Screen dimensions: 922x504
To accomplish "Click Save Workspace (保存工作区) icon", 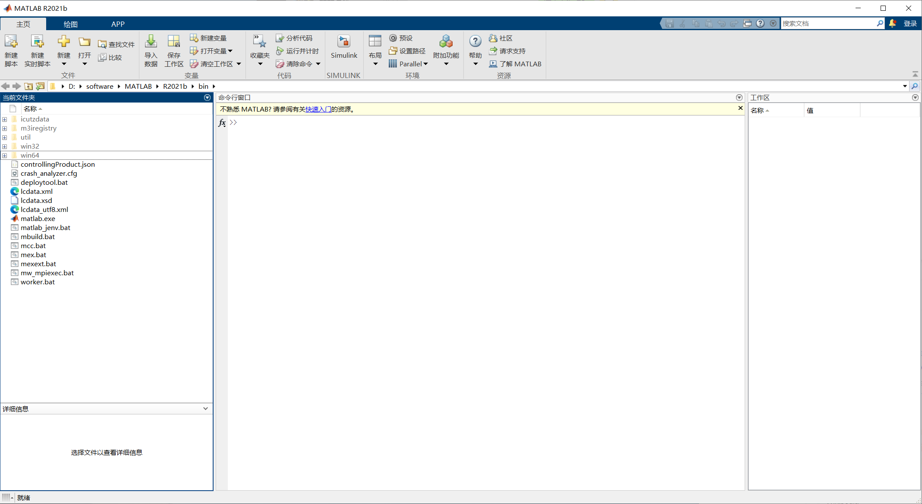I will point(174,42).
